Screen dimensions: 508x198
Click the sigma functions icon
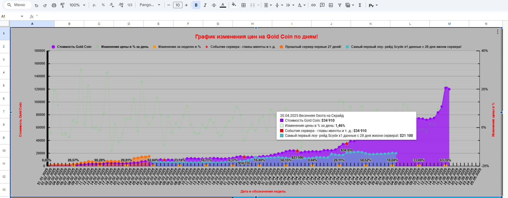360,5
